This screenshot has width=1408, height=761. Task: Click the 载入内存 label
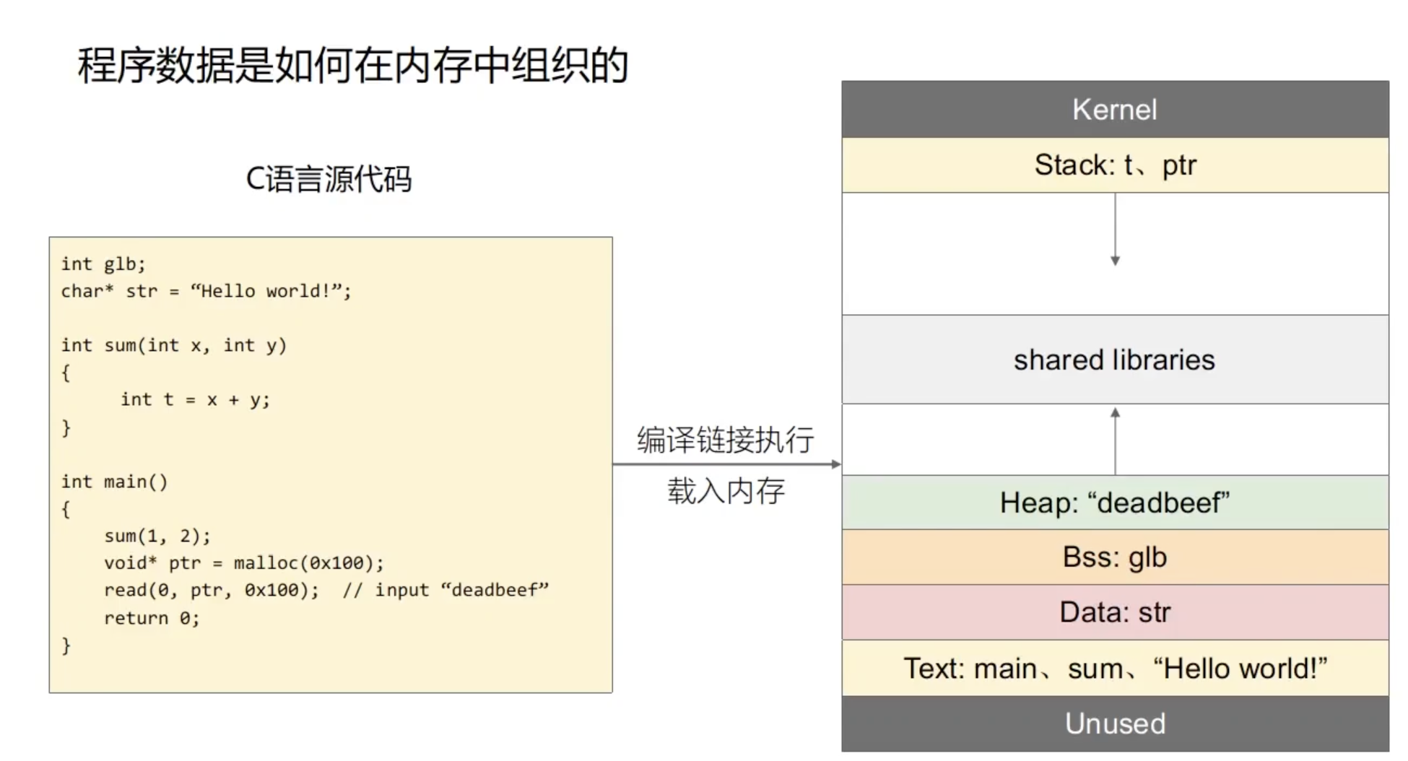pyautogui.click(x=726, y=491)
